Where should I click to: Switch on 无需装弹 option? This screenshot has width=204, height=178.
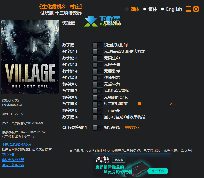click(98, 71)
